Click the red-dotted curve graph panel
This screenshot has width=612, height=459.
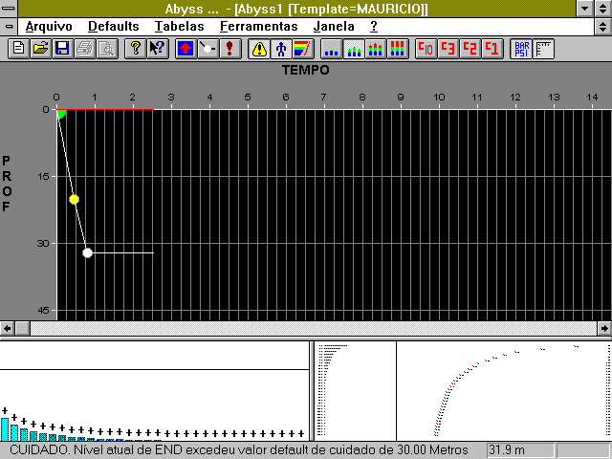[x=504, y=391]
